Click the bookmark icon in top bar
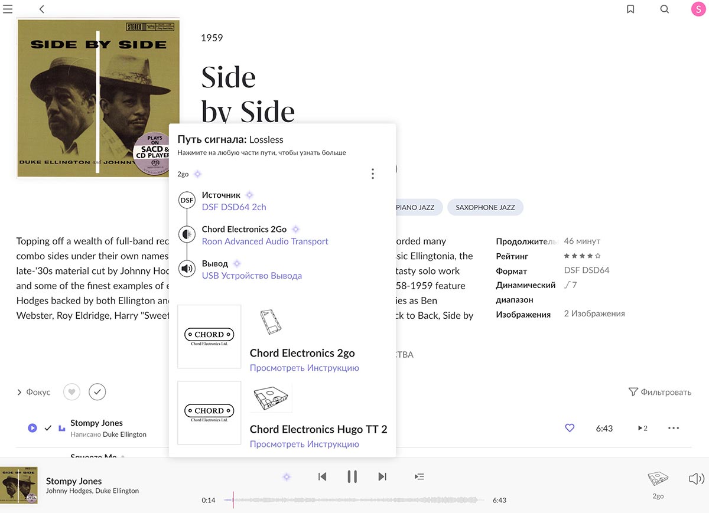This screenshot has width=709, height=513. [630, 9]
